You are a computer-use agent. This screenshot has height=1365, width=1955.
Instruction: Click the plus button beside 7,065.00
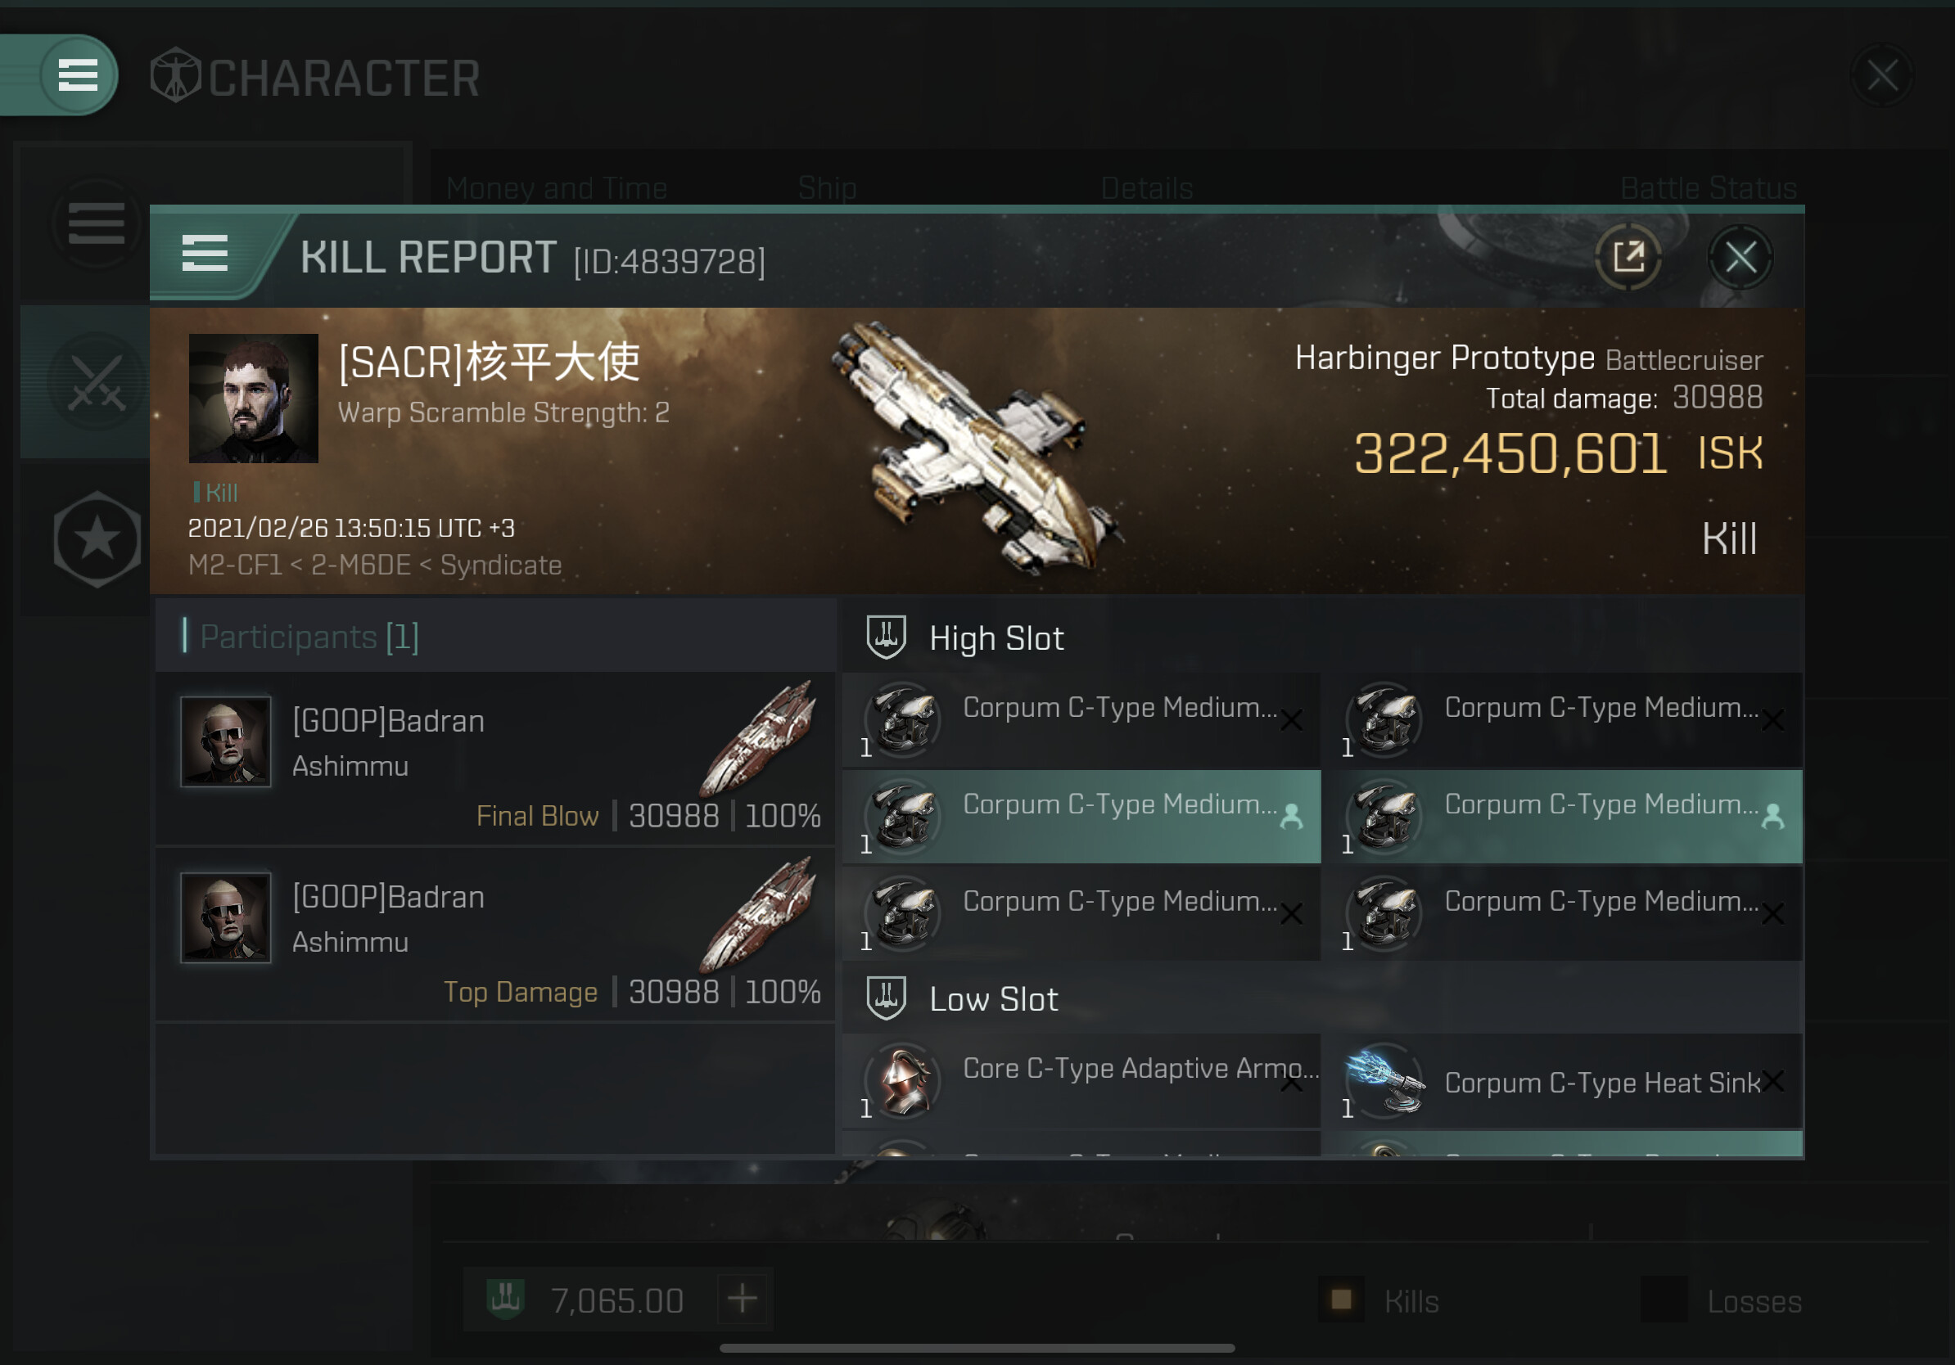743,1300
